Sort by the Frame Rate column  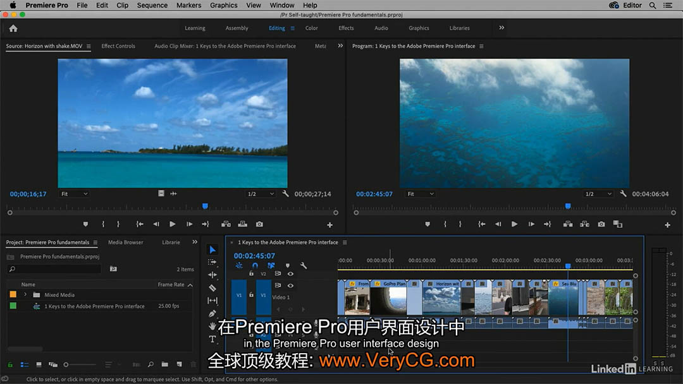click(x=171, y=284)
